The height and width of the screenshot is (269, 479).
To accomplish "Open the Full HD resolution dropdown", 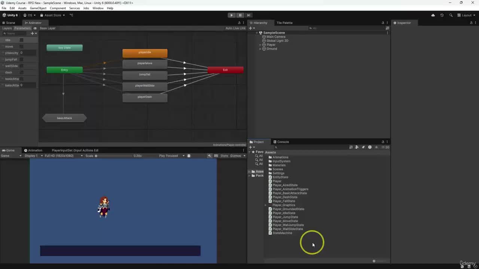I will (x=64, y=156).
